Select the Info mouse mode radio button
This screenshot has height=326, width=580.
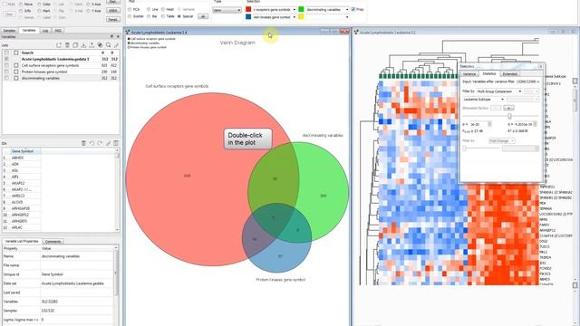(21, 11)
